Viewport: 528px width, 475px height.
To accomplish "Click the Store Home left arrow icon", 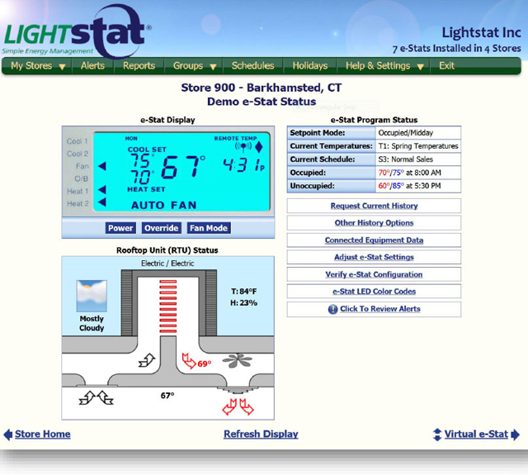I will 8,435.
